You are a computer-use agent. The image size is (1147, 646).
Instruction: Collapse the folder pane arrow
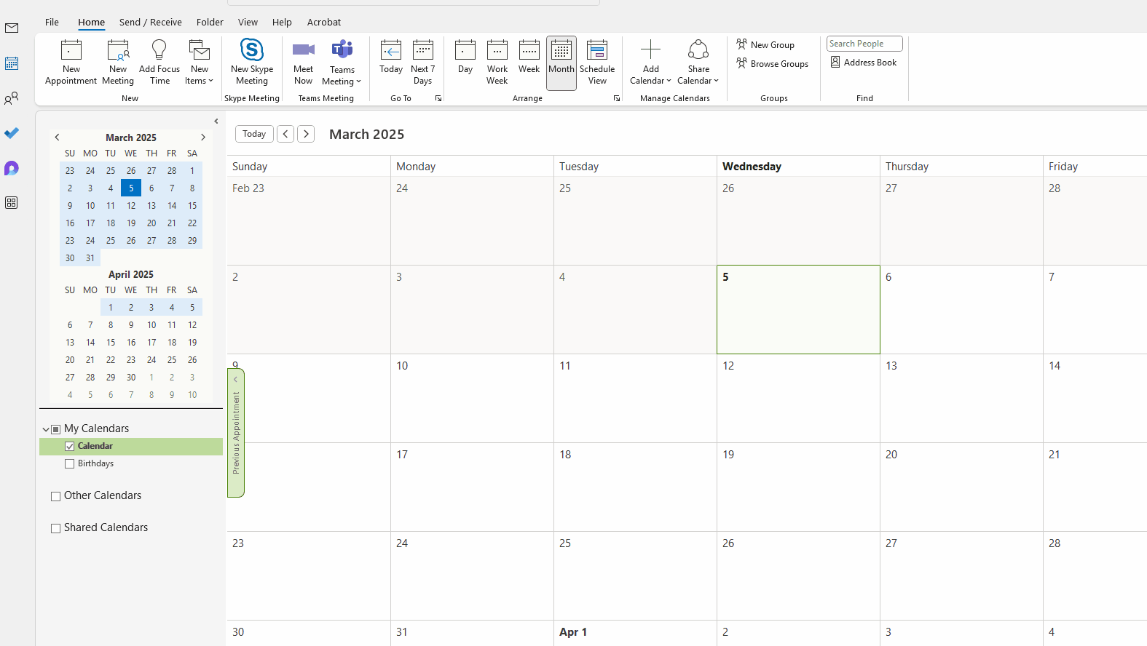pos(216,121)
